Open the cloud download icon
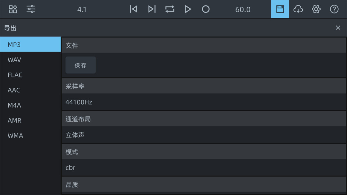This screenshot has width=347, height=195. 298,9
